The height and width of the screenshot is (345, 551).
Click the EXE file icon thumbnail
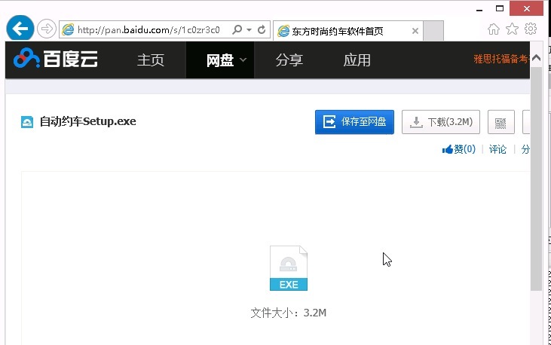click(x=289, y=269)
